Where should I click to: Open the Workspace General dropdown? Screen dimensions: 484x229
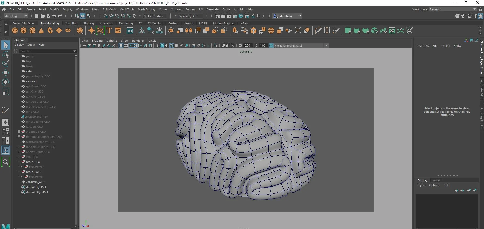coord(452,9)
